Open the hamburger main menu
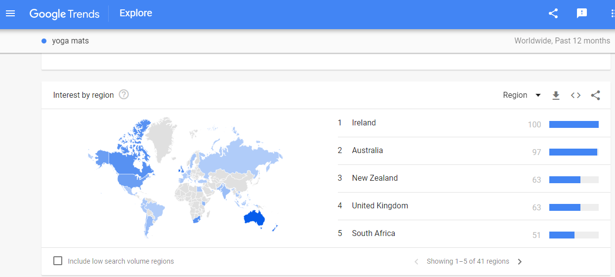This screenshot has height=277, width=615. 10,13
